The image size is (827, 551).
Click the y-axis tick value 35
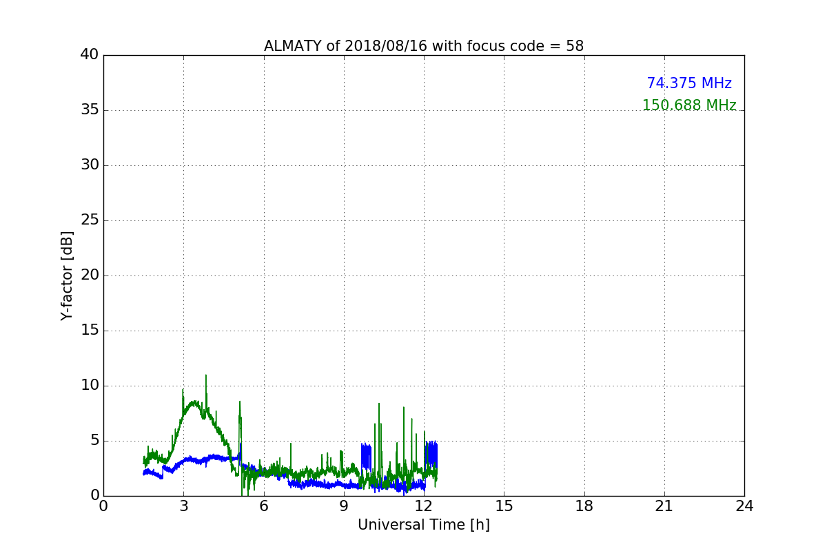point(90,110)
